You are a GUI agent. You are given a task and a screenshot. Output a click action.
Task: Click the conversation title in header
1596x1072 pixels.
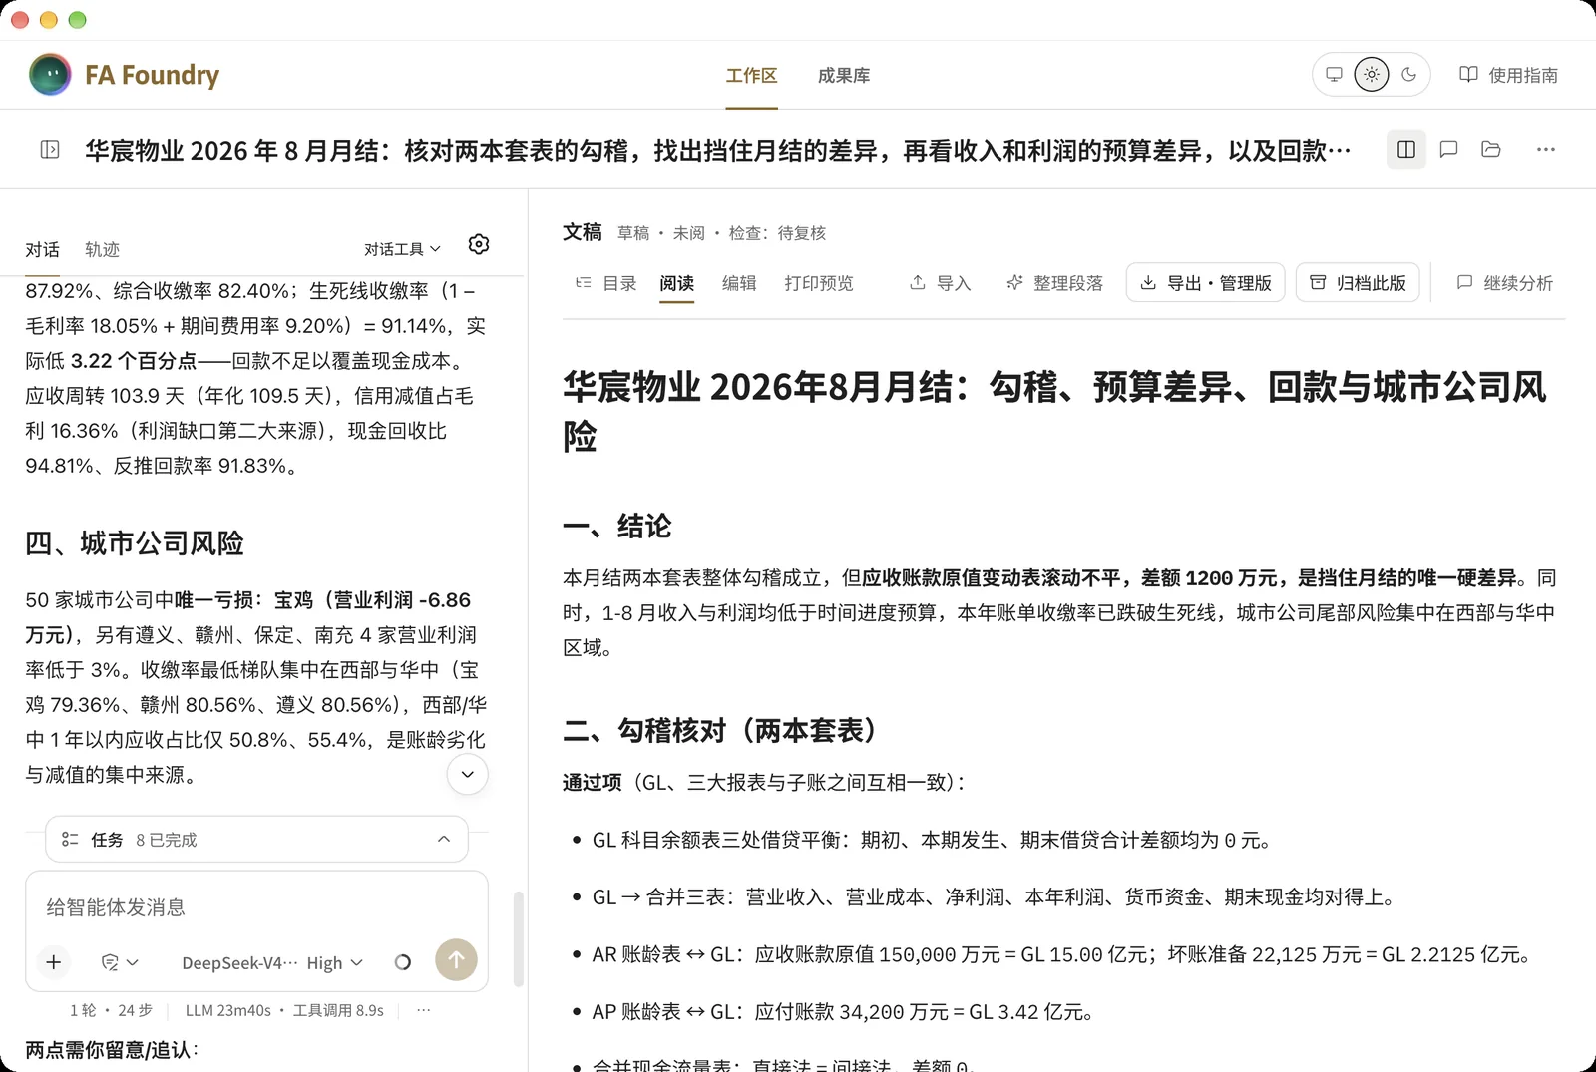[x=717, y=150]
